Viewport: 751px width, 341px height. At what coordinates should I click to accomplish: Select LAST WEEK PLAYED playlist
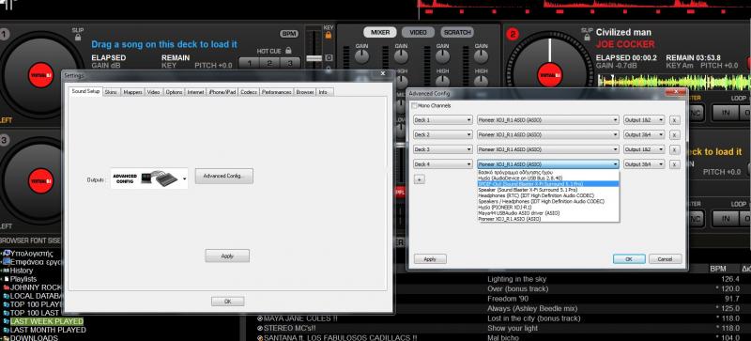click(46, 321)
